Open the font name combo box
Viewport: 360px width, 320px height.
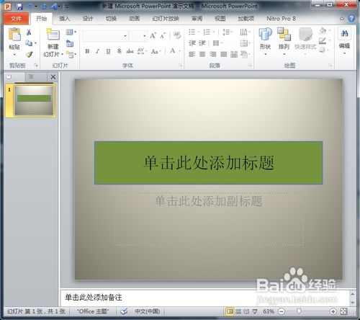pyautogui.click(x=105, y=36)
